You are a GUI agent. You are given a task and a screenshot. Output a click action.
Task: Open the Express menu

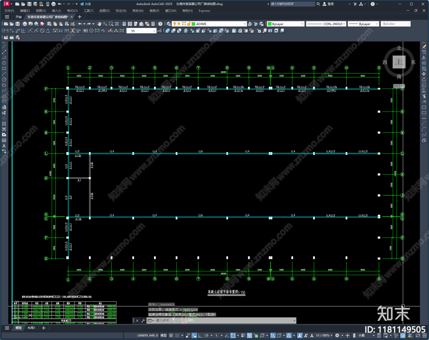[x=204, y=11]
